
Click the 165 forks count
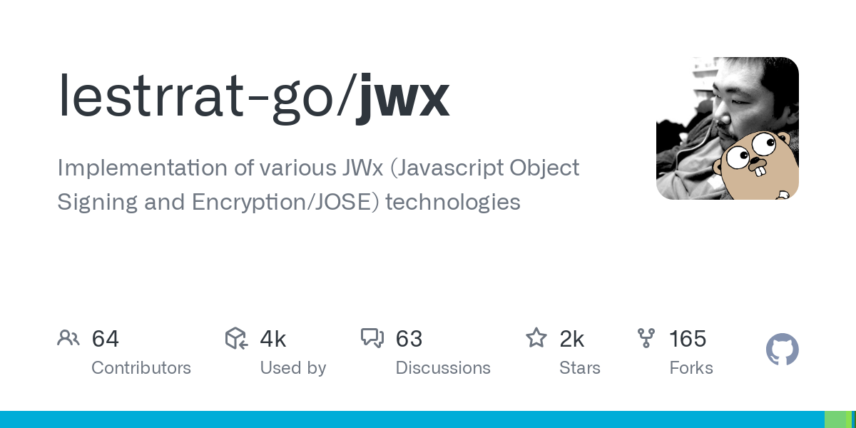688,339
